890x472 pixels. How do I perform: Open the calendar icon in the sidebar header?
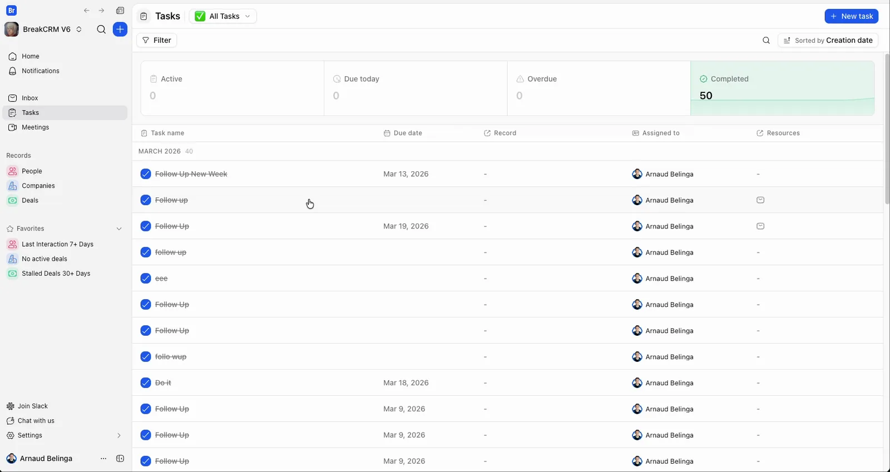pyautogui.click(x=120, y=11)
